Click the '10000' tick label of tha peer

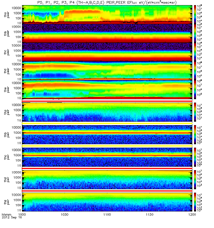17,8
